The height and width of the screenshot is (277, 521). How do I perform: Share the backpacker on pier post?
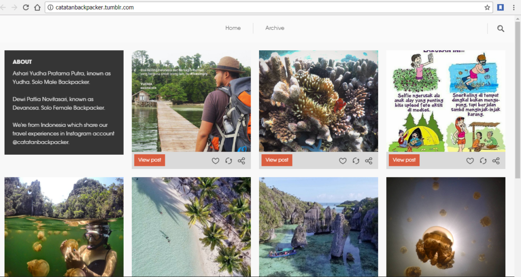click(242, 161)
